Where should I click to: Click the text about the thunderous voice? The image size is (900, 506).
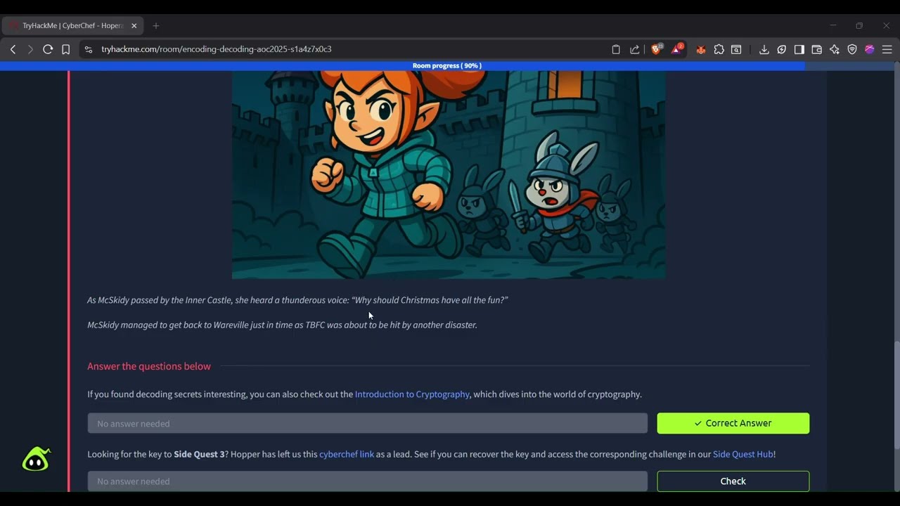[297, 300]
